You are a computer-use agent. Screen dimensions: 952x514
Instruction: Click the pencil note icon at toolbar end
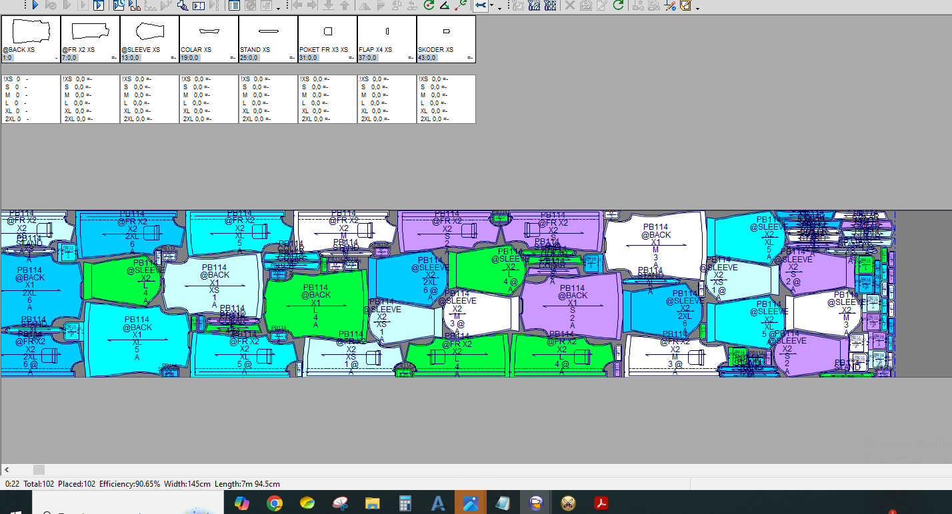pos(685,5)
